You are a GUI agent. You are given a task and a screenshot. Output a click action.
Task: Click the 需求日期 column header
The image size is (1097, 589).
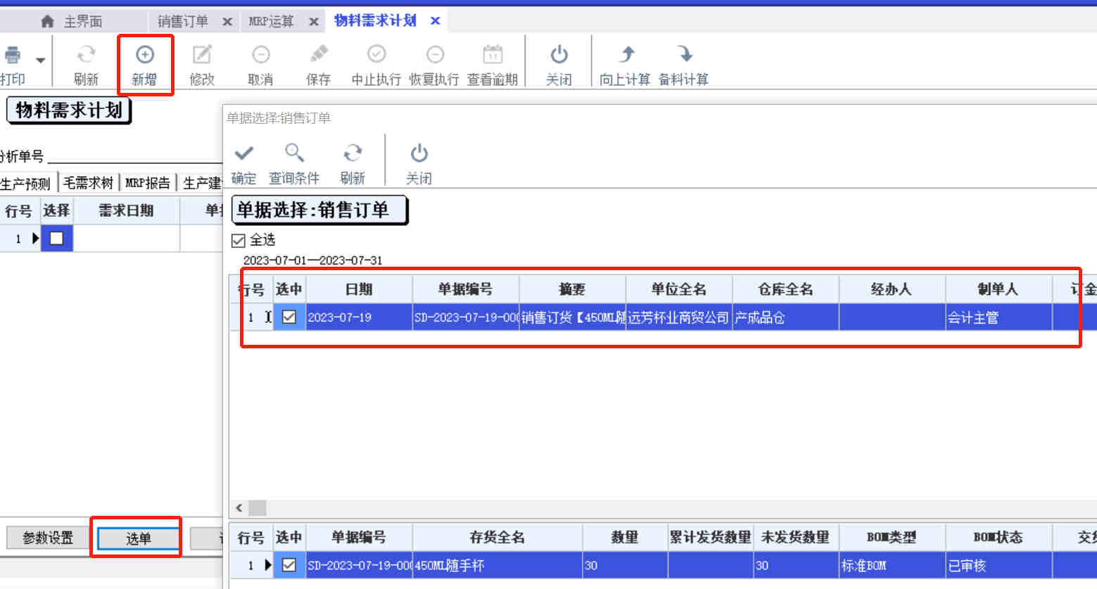tap(126, 210)
